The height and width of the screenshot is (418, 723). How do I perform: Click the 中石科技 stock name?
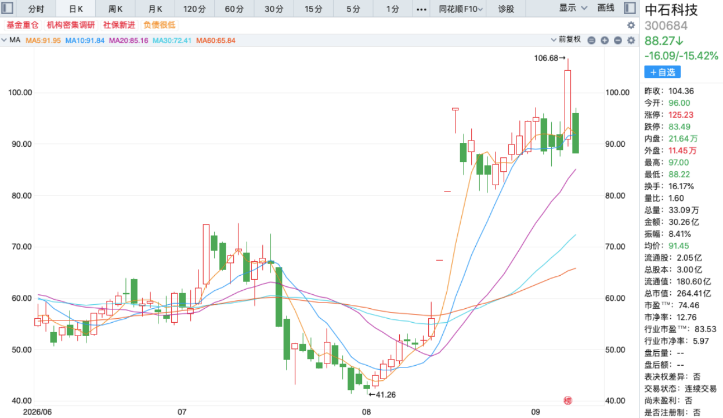click(671, 10)
